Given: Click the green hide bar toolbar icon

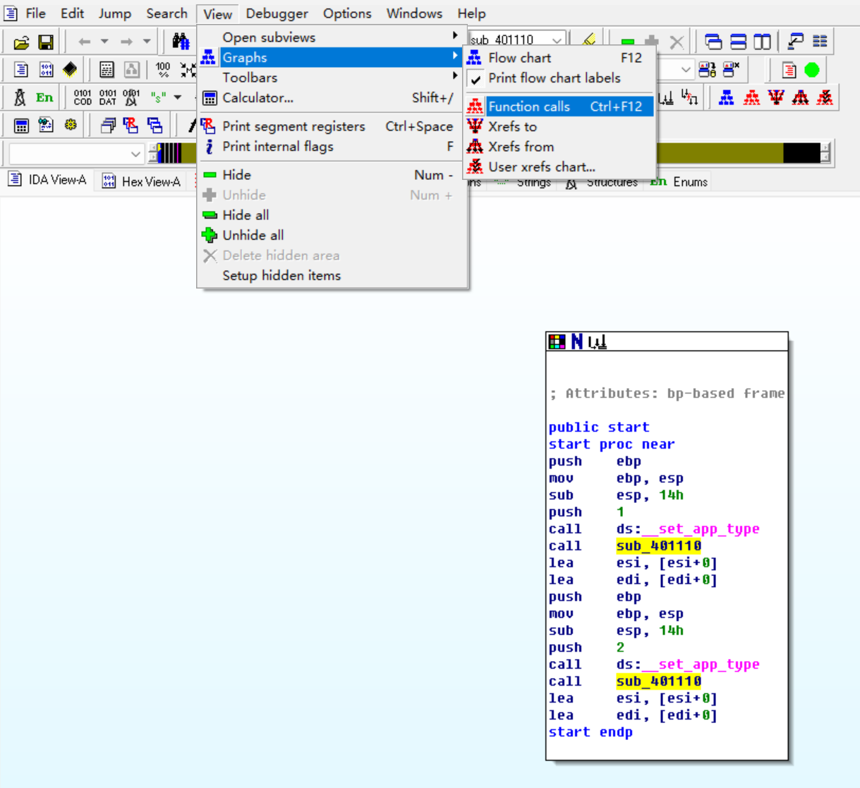Looking at the screenshot, I should pos(628,42).
